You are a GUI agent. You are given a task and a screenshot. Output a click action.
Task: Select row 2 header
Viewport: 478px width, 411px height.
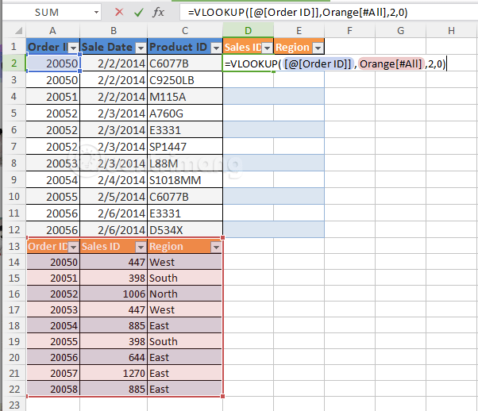coord(14,63)
